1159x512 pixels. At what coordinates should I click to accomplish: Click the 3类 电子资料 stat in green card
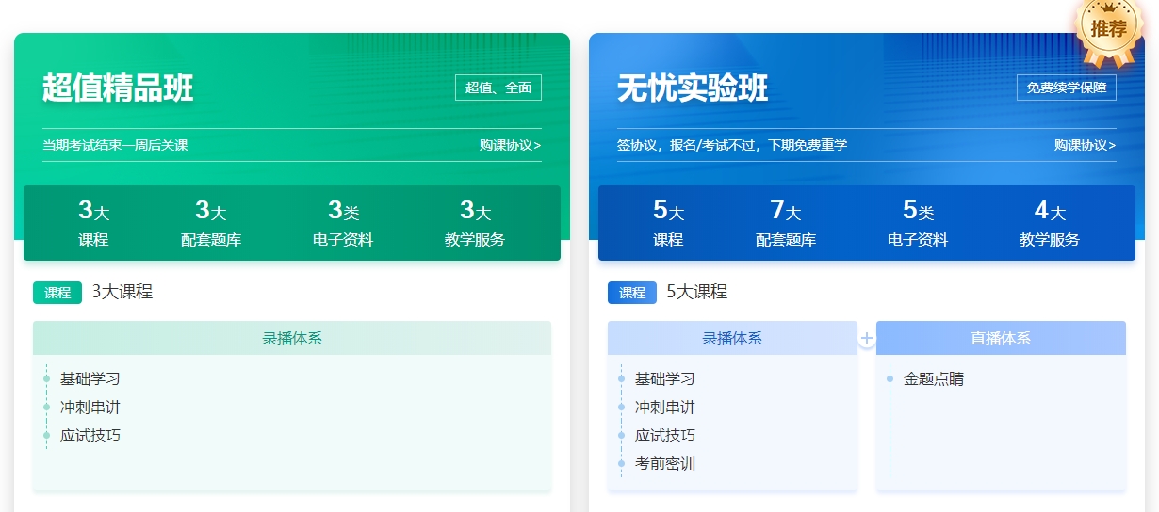[343, 224]
